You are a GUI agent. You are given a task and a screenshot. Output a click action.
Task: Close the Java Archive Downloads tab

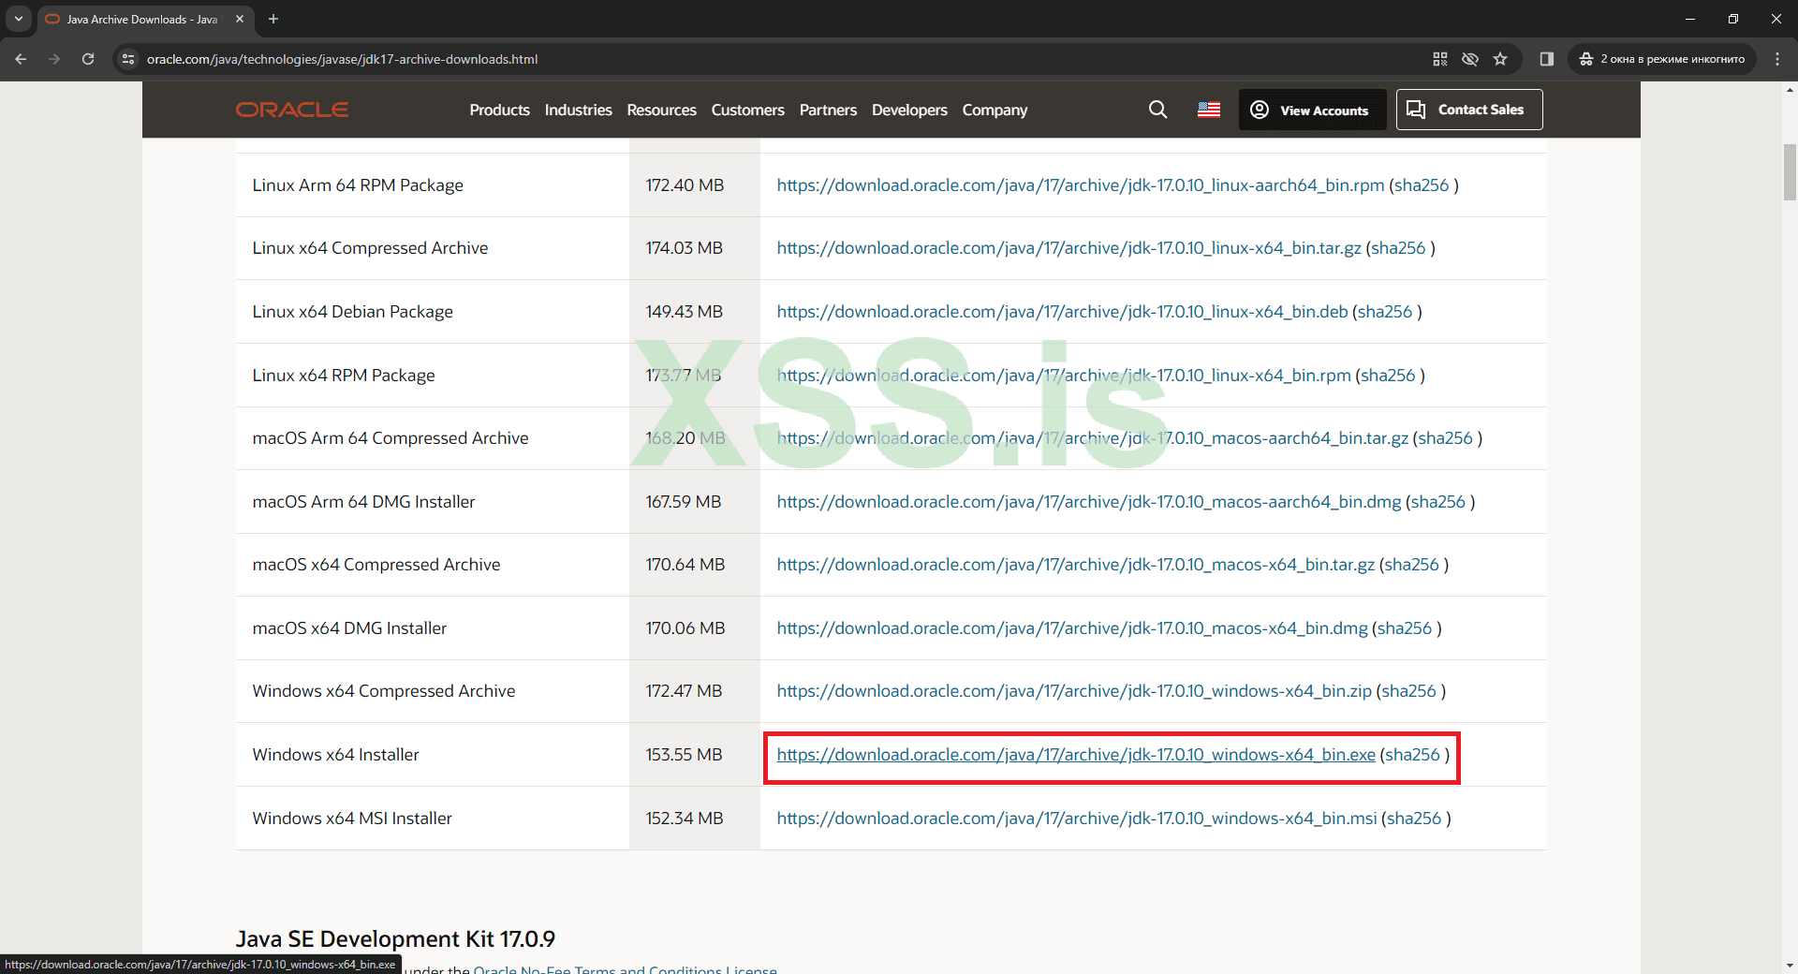[240, 19]
